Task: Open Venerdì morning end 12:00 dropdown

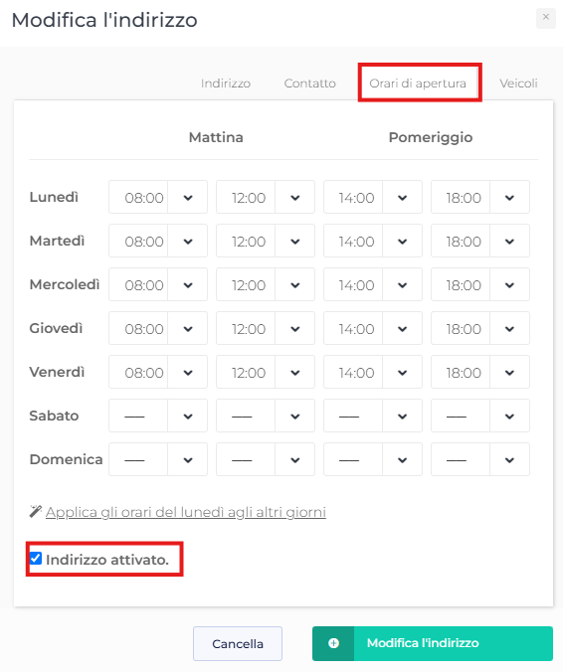Action: [x=266, y=372]
